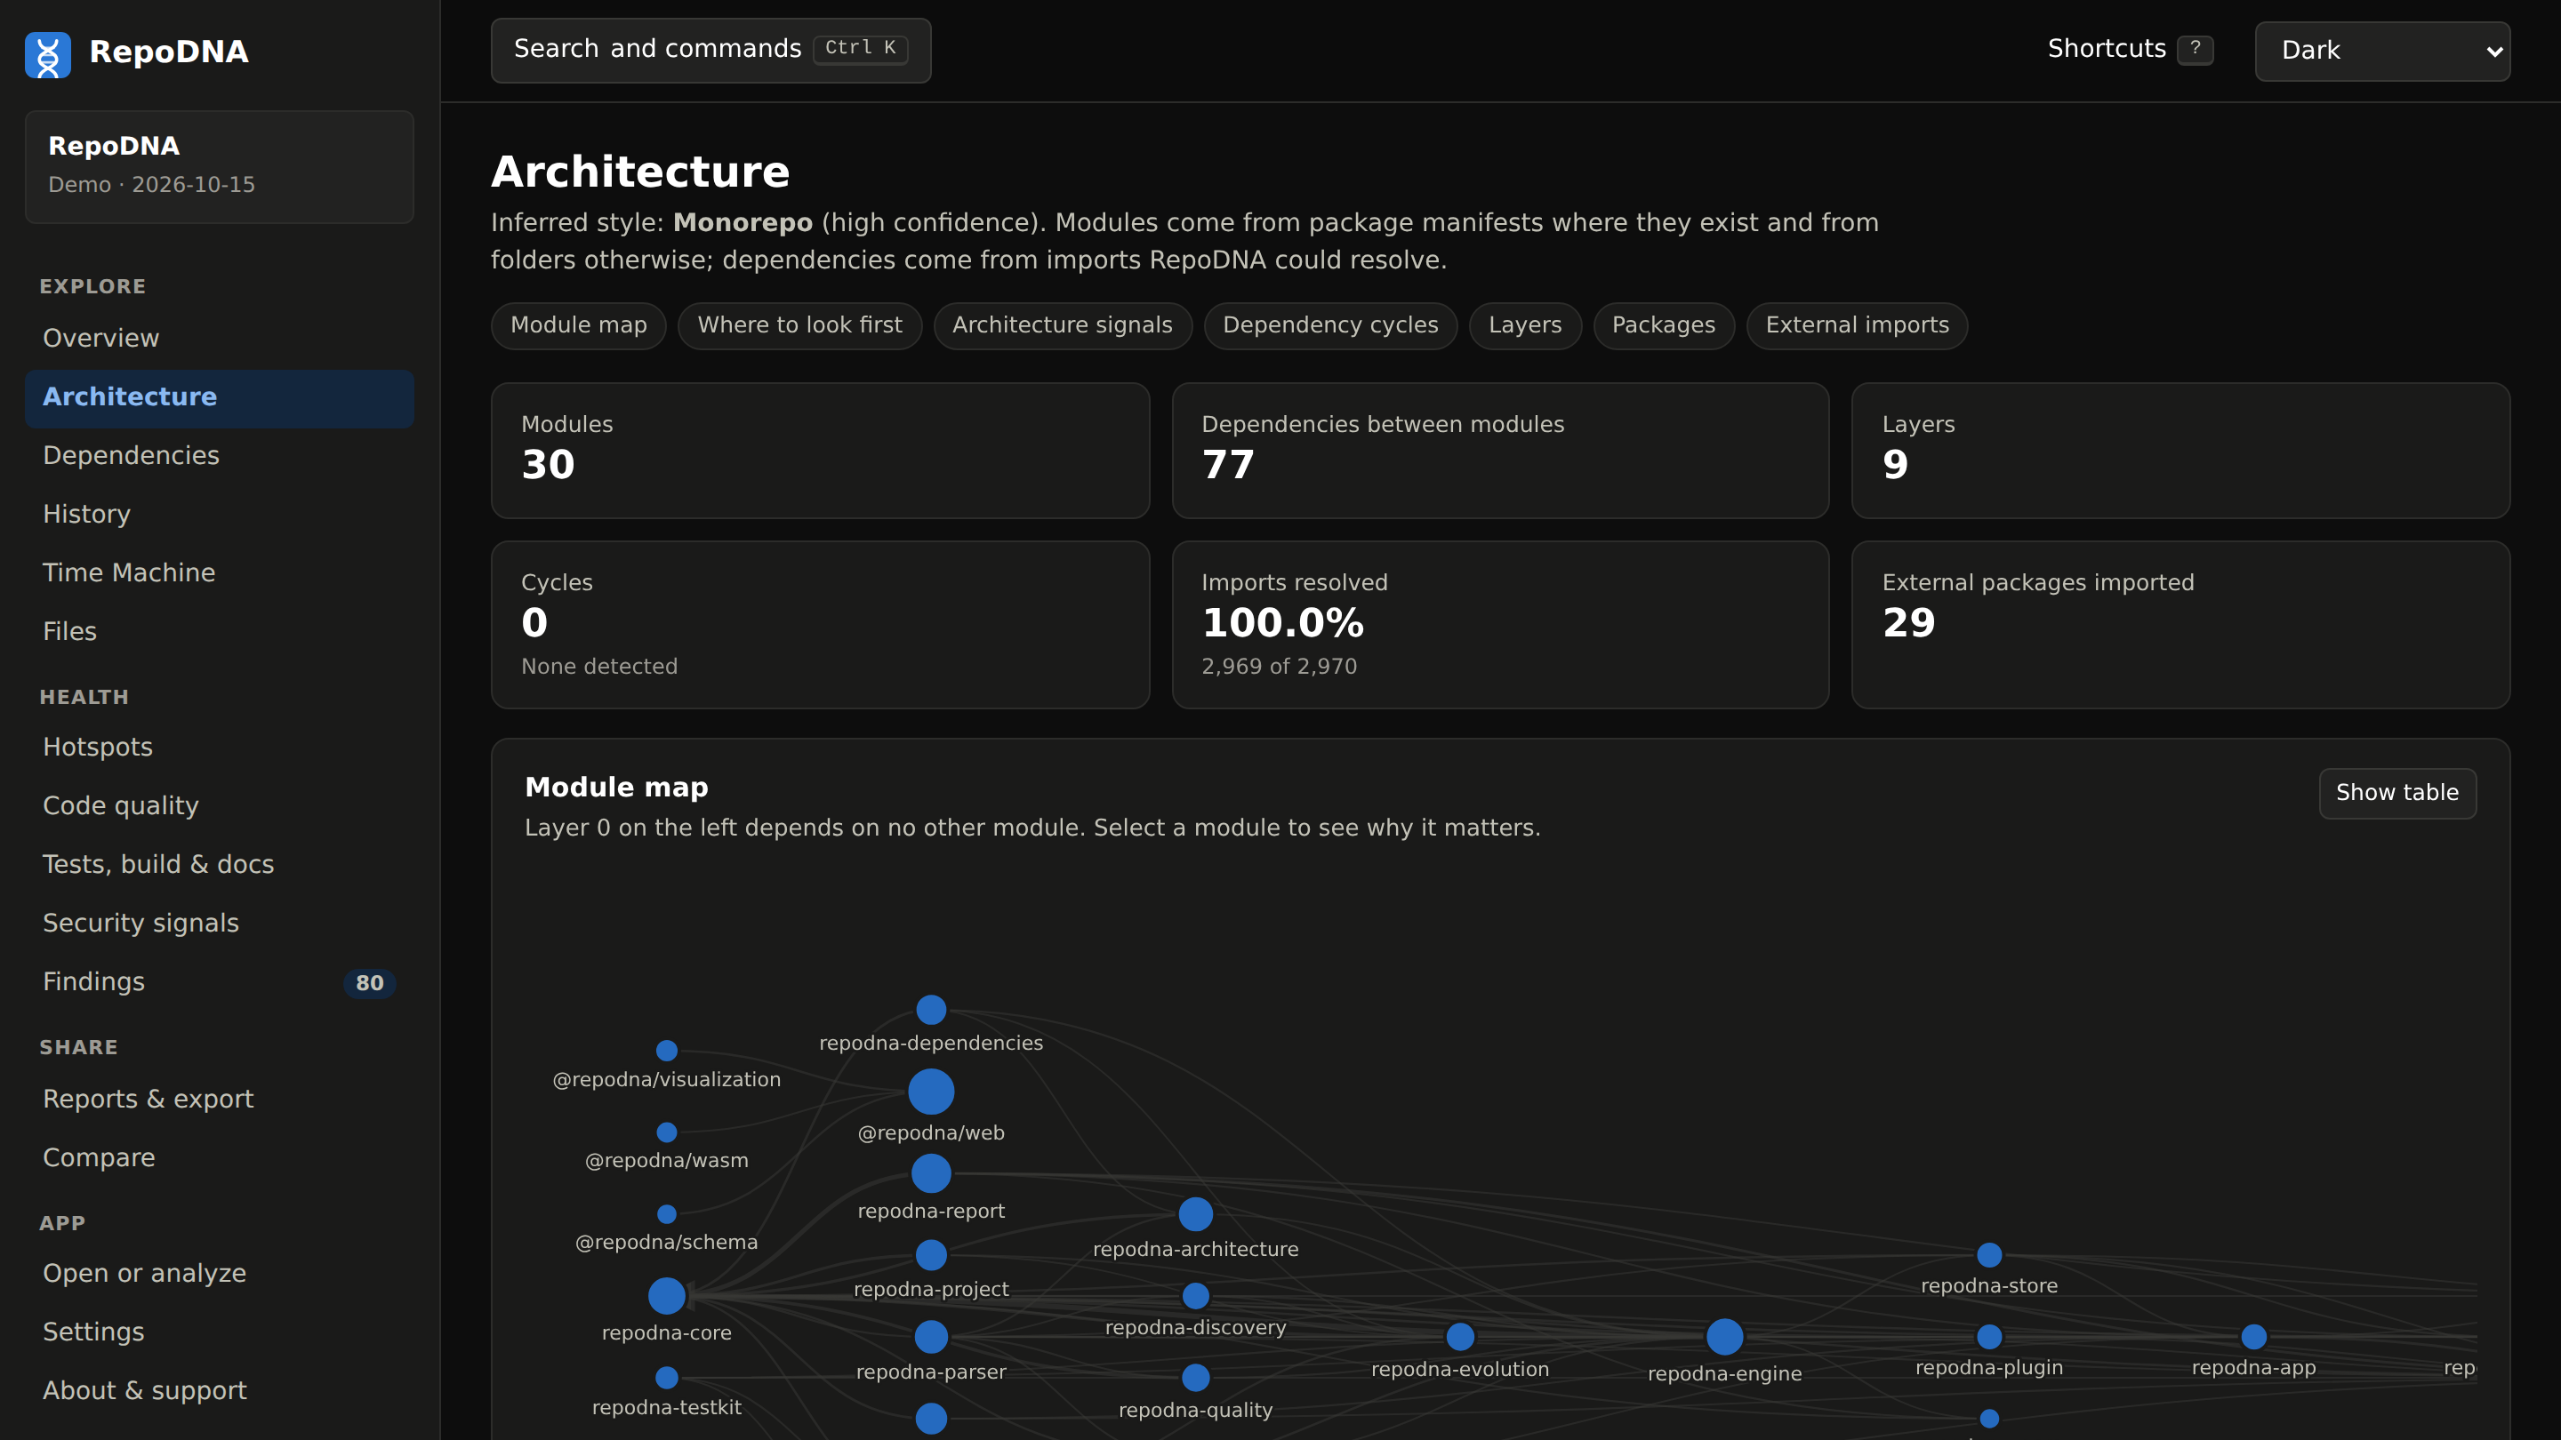Open the Code quality page

[219, 806]
